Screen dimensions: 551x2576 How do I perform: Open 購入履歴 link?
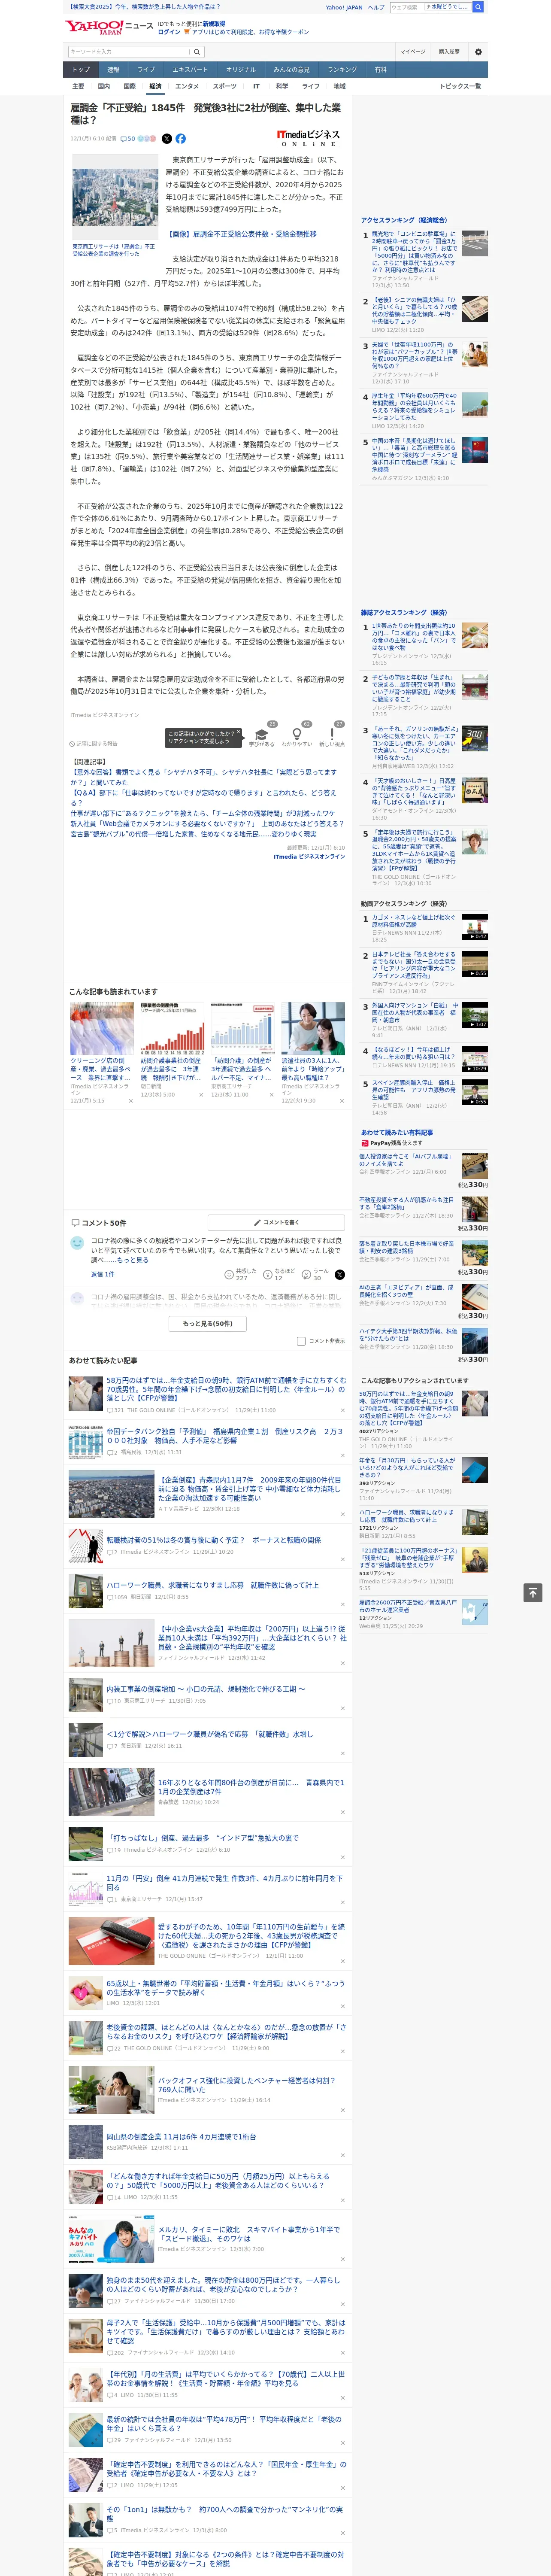click(449, 52)
